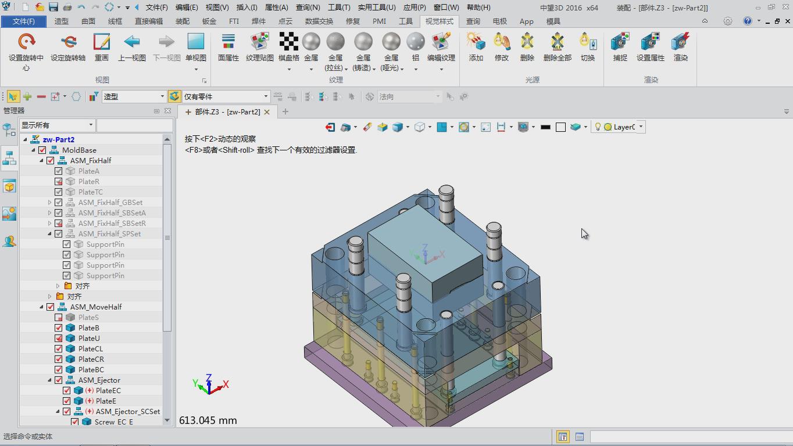Screen dimensions: 793x446
Task: Select the 重画 redraw tool
Action: 102,42
